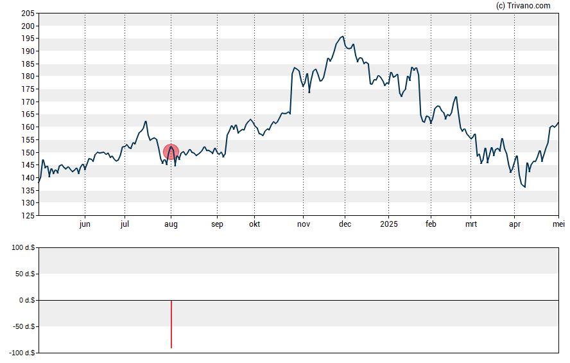Viewport: 570px width, 363px height.
Task: Click the '-100 d.$' axis label
Action: point(22,353)
